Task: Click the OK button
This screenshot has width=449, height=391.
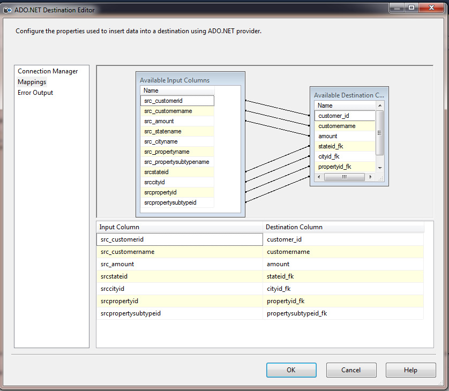Action: (291, 370)
